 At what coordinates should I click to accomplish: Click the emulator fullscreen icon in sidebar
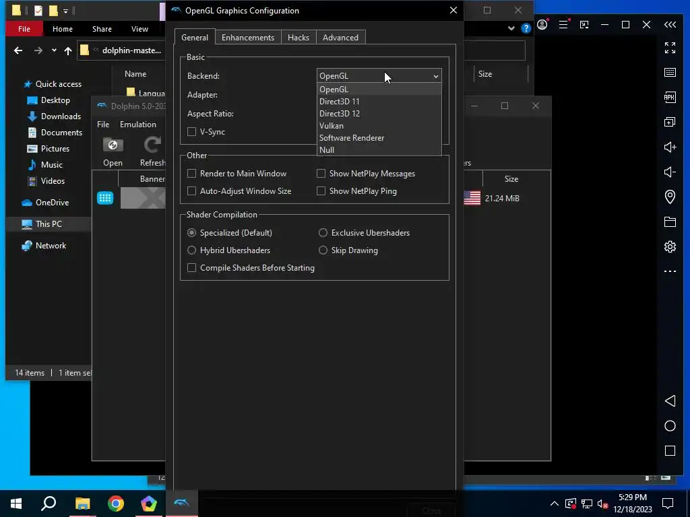[670, 48]
